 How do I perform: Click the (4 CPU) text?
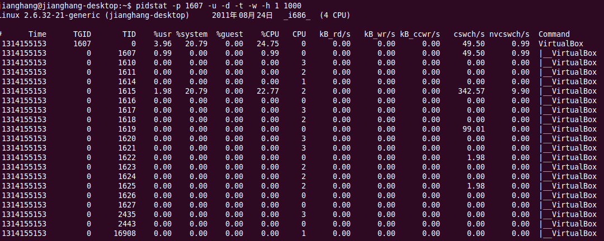click(x=335, y=16)
